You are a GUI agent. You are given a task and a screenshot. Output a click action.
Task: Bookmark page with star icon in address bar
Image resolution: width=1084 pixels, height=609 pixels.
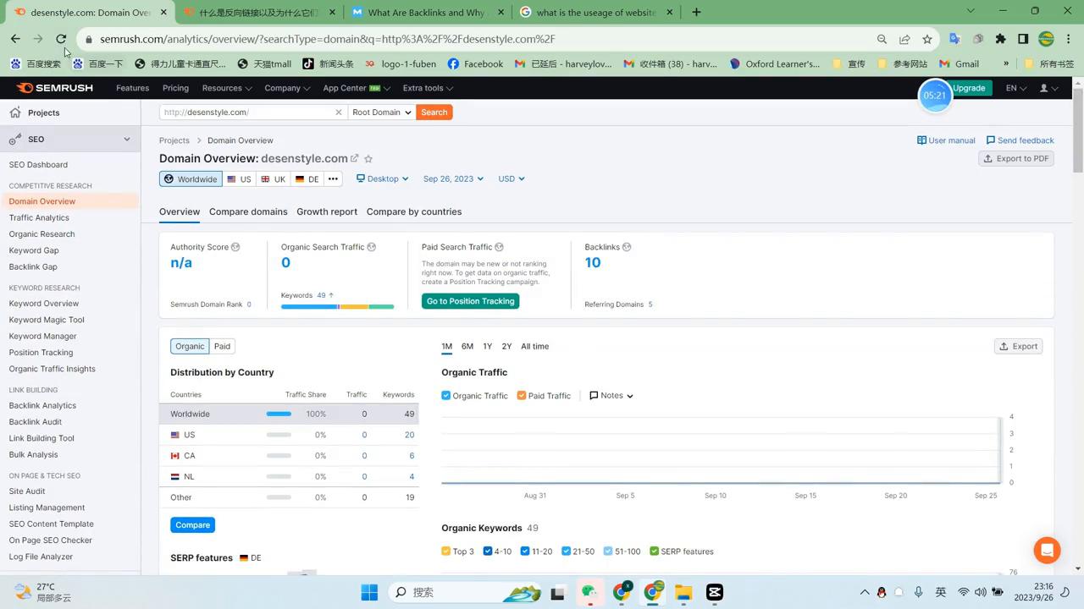click(x=927, y=39)
